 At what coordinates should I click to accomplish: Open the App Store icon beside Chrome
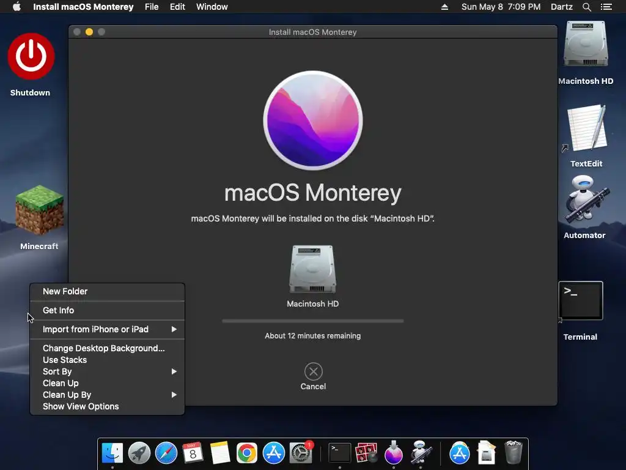[274, 453]
